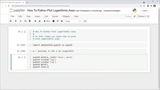The height and width of the screenshot is (90, 160).
Task: Click the pencil edit mode icon
Action: point(134,16)
